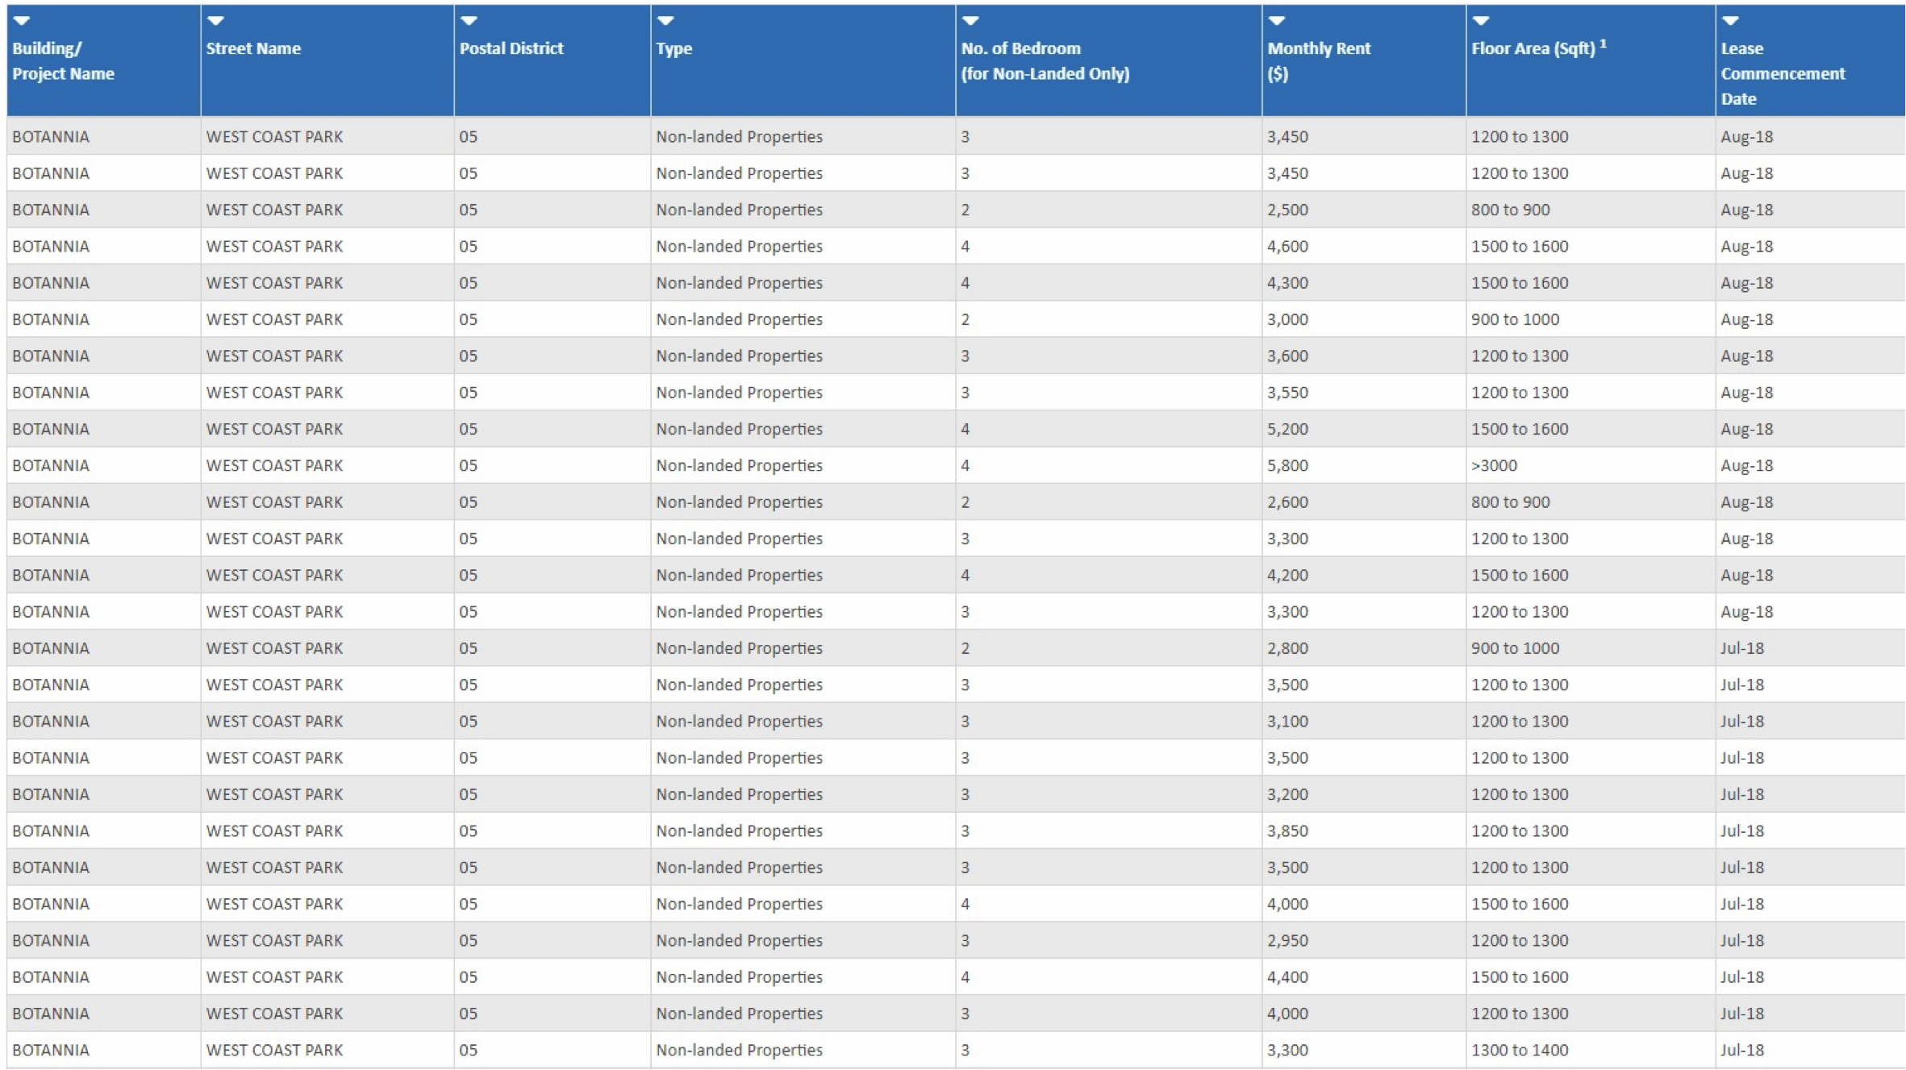Open the Floor Area (Sqft) column dropdown arrow
Screen dimensions: 1906x1070
tap(1480, 21)
